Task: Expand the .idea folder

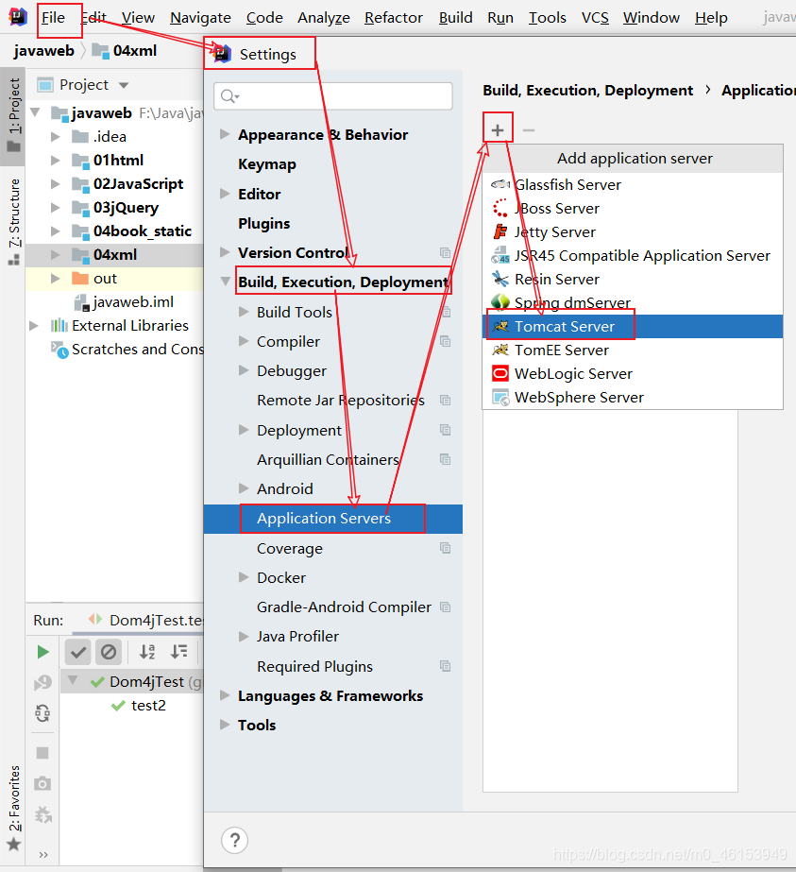Action: tap(55, 136)
